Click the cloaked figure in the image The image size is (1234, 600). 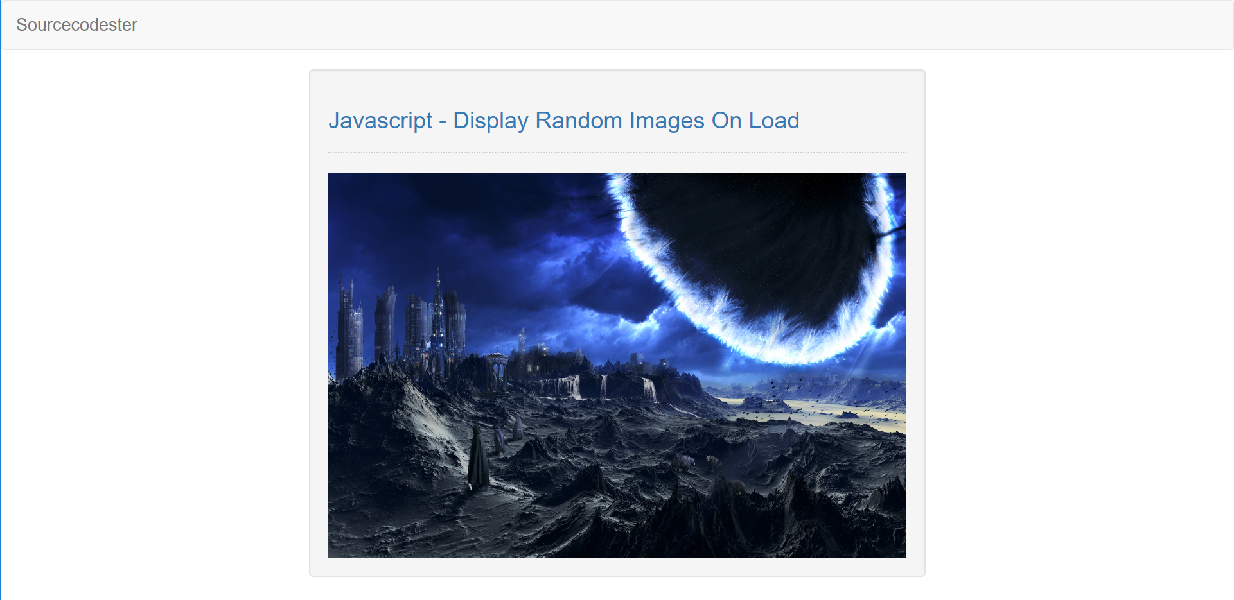(477, 458)
